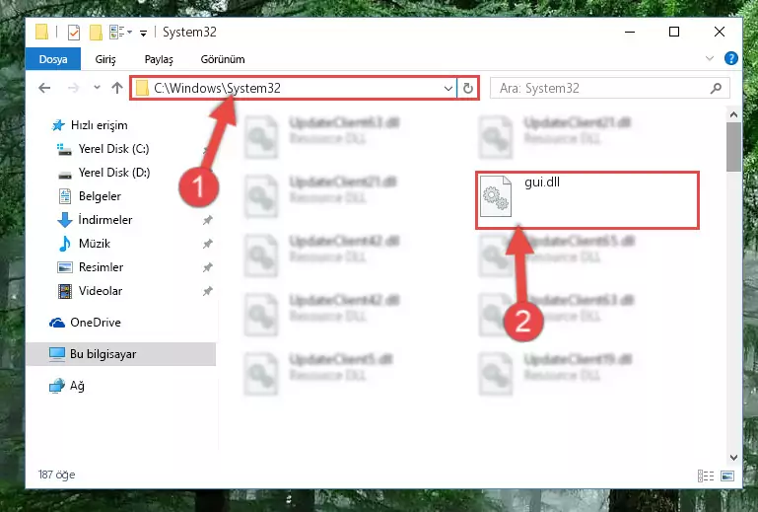Go forward with the right arrow
This screenshot has width=758, height=512.
coord(73,88)
